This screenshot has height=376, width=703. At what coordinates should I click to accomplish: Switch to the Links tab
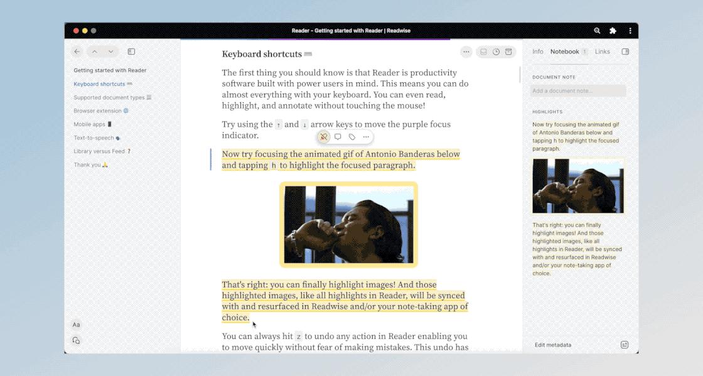(602, 51)
